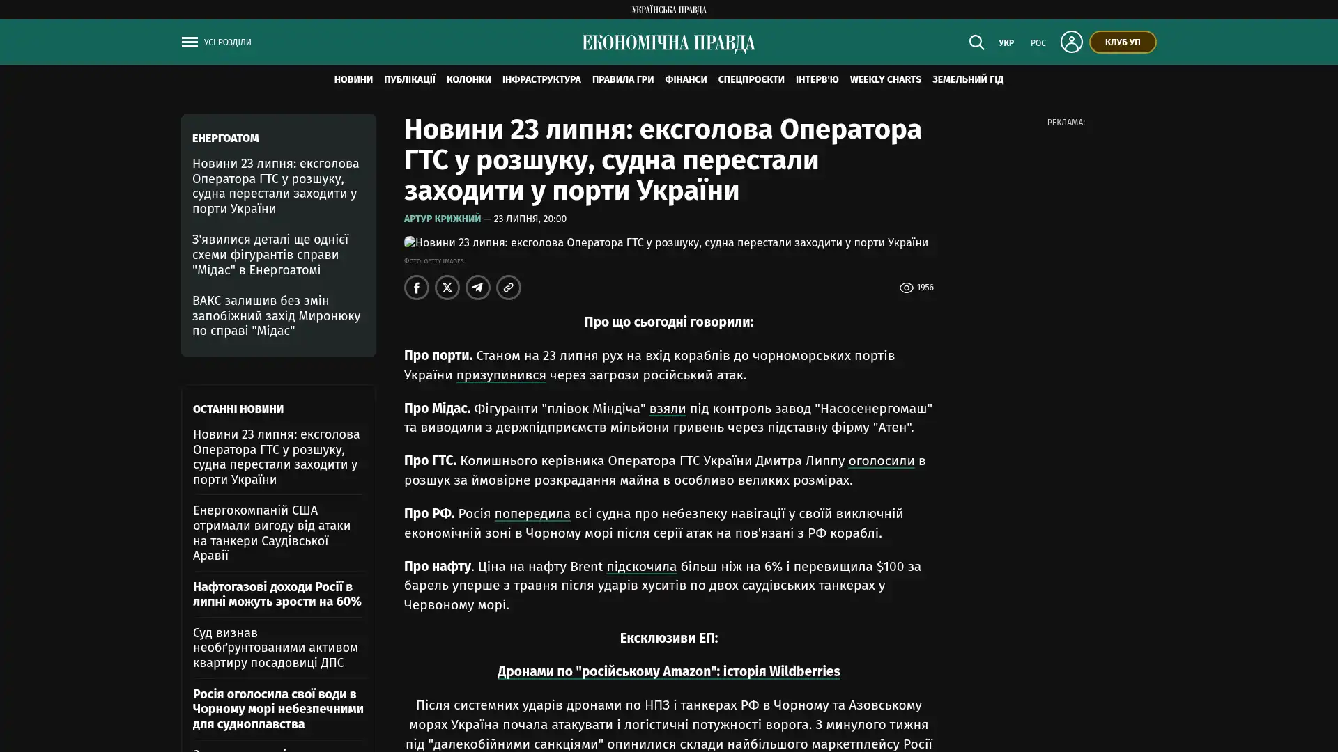Go to Weekly Charts section

pos(886,80)
